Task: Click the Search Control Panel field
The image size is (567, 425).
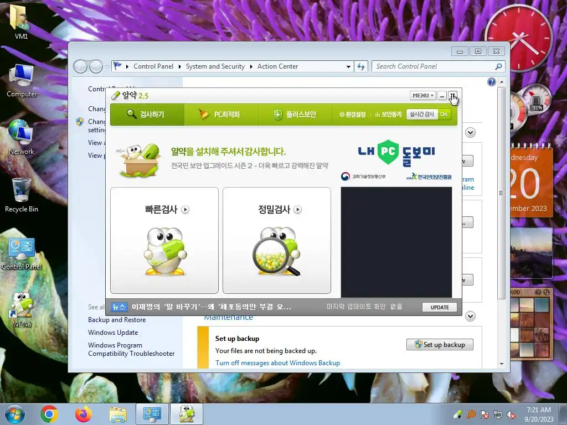Action: (433, 66)
